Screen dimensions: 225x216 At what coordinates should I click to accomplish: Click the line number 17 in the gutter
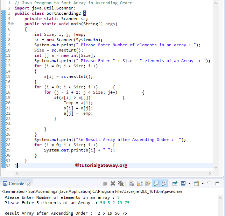pos(8,87)
